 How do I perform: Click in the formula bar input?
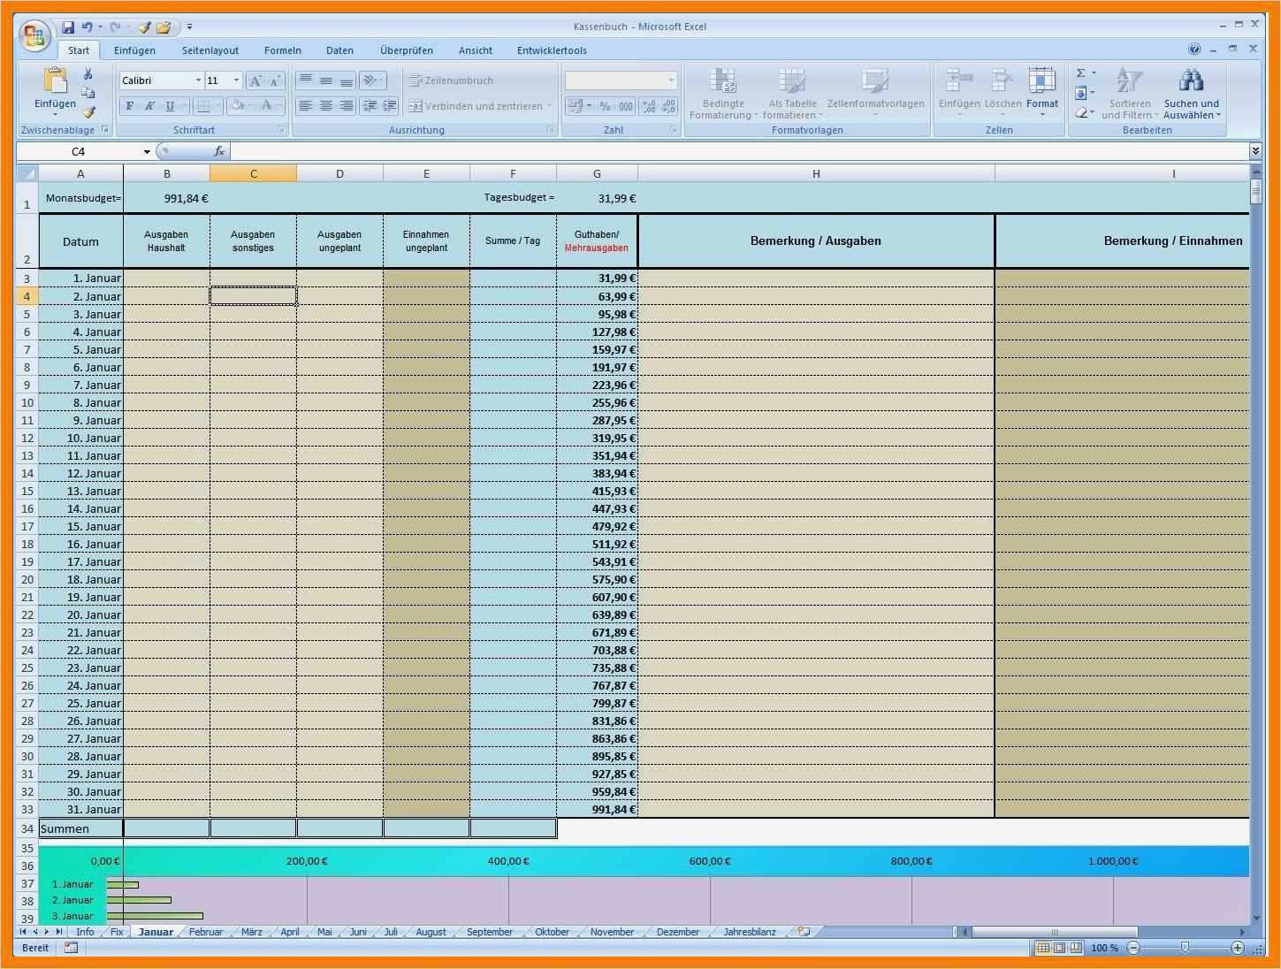(x=739, y=152)
